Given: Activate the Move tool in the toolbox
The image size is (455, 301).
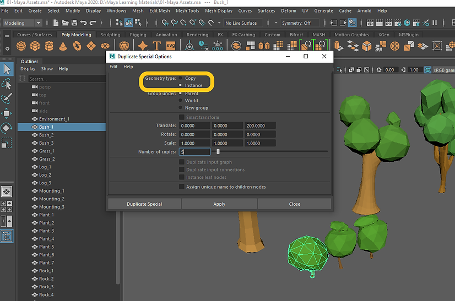Looking at the screenshot, I should point(7,113).
